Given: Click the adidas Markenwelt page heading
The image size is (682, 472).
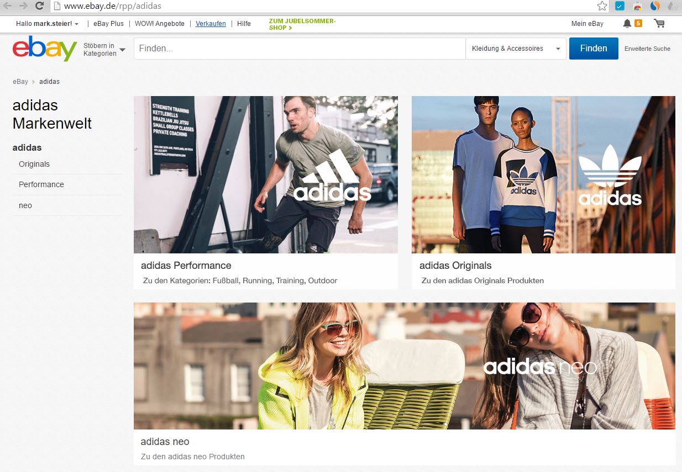Looking at the screenshot, I should [x=52, y=114].
